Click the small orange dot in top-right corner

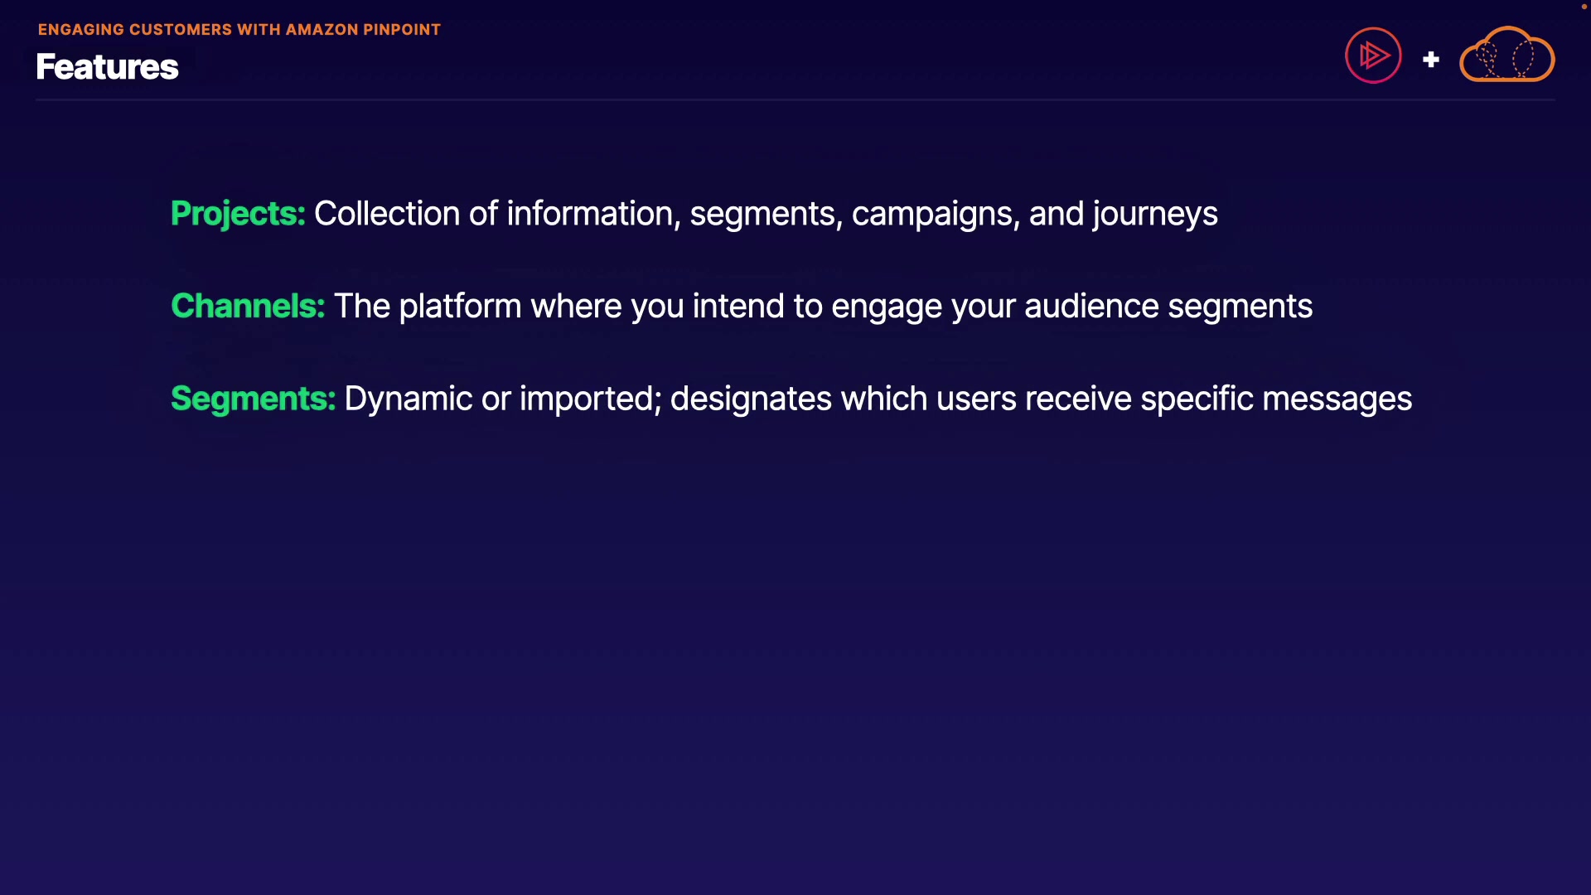pyautogui.click(x=1584, y=7)
